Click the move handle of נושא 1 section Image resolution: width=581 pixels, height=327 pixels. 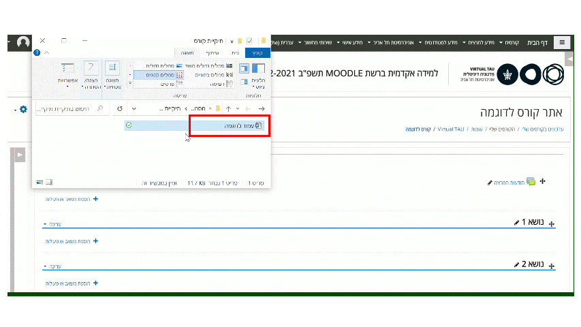[551, 223]
